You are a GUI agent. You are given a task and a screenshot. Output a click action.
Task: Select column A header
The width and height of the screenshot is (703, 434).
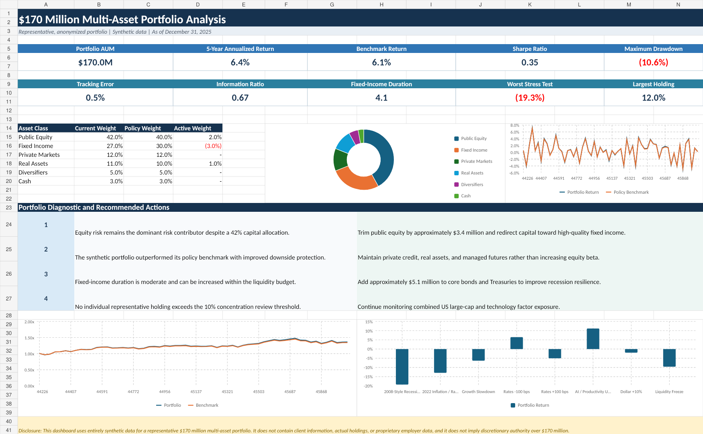(46, 4)
